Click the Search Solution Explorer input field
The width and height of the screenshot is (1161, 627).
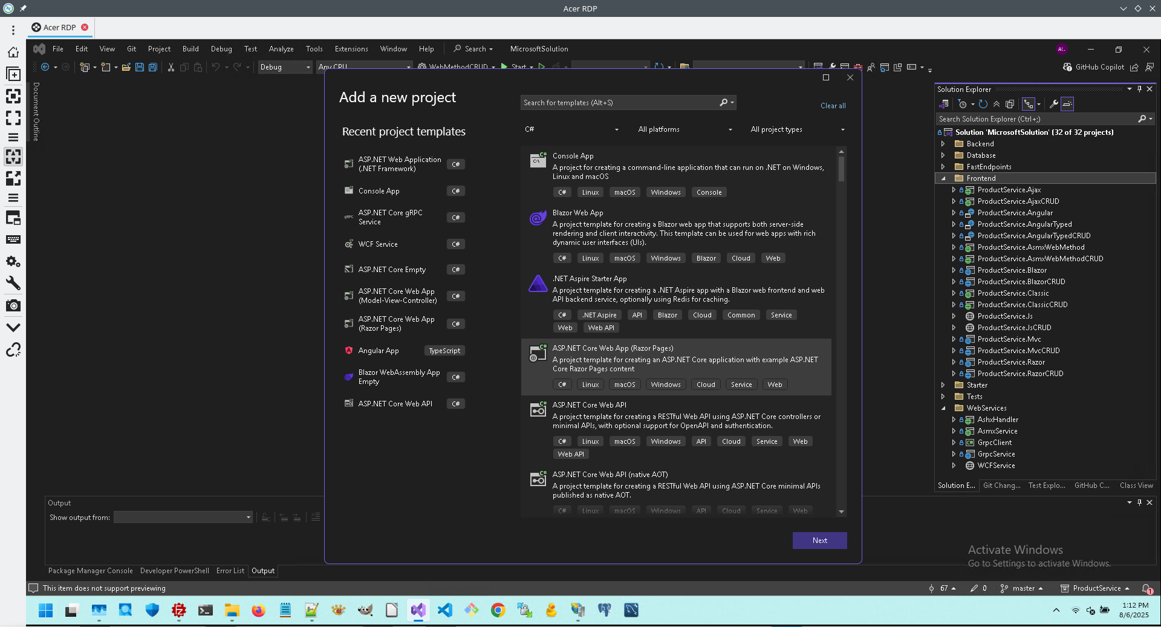pos(1036,119)
